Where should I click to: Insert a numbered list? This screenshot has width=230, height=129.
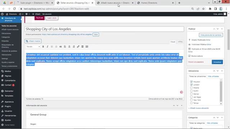(56, 47)
